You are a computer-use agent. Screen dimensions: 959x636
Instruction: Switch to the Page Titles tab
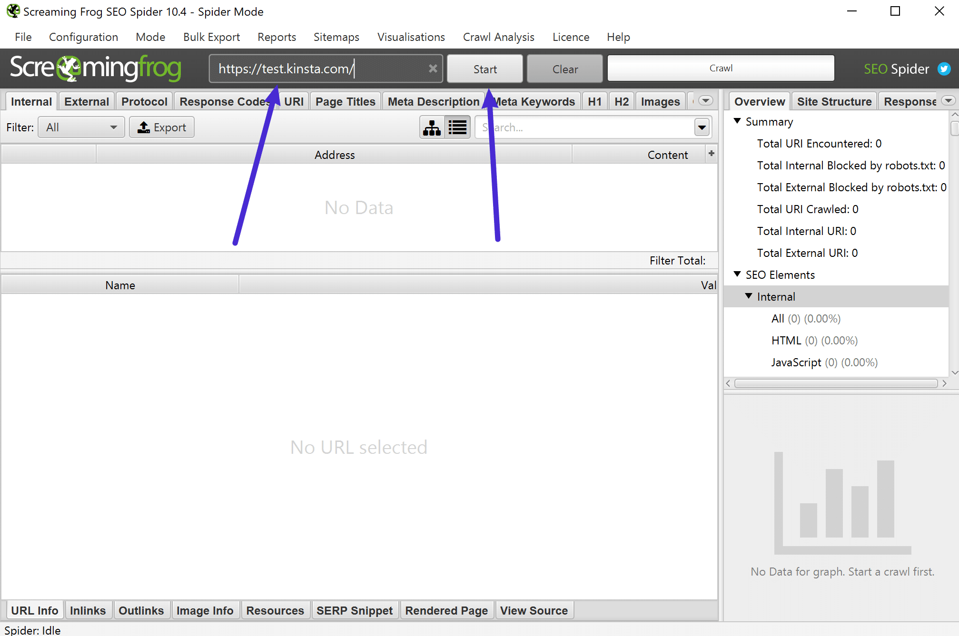pyautogui.click(x=346, y=101)
